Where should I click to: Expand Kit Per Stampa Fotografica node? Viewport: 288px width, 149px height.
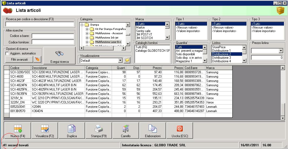pos(87,29)
